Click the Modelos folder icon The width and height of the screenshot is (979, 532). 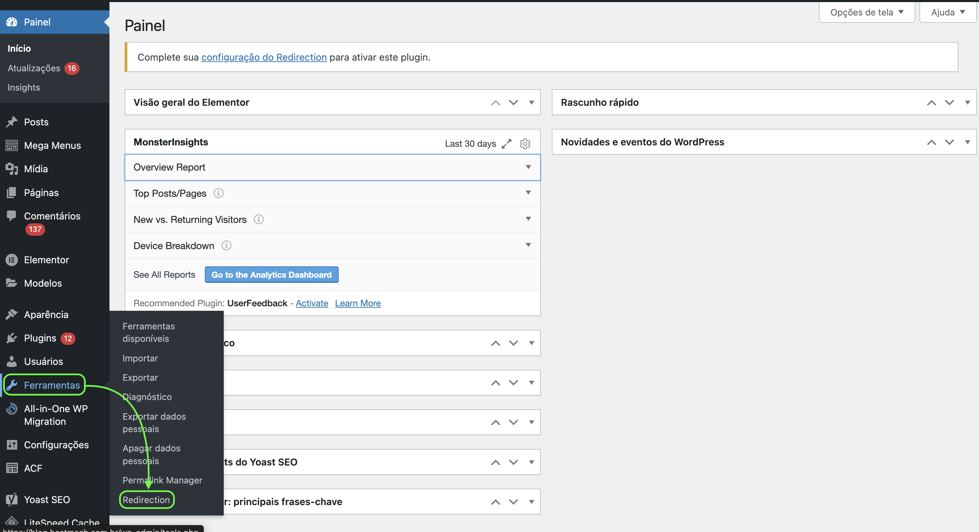point(12,283)
